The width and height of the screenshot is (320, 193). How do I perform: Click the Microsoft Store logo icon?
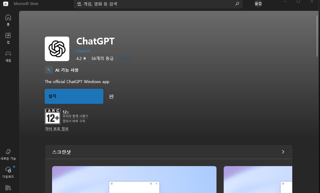(x=6, y=4)
